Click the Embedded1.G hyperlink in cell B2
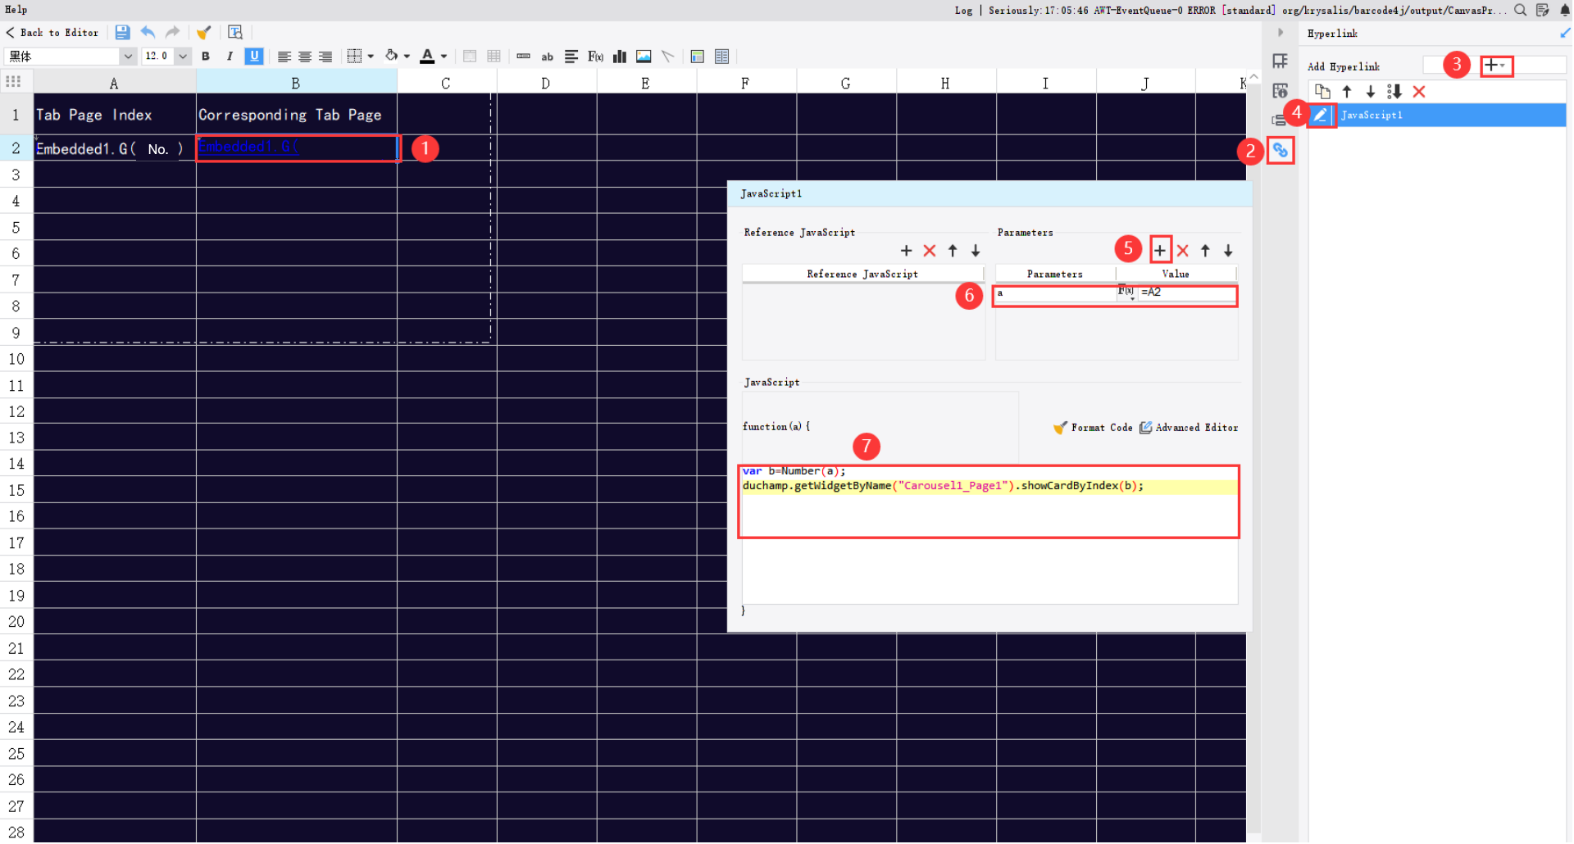1574x844 pixels. point(246,147)
